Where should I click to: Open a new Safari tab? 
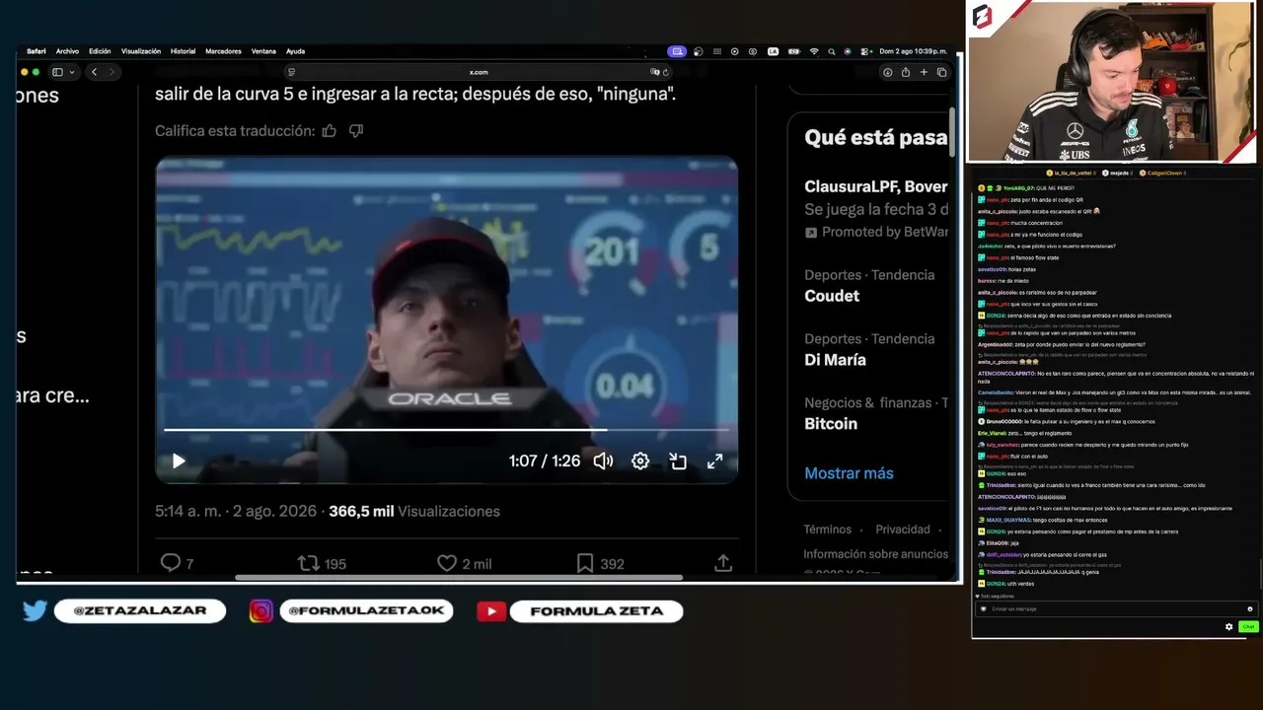pos(924,72)
